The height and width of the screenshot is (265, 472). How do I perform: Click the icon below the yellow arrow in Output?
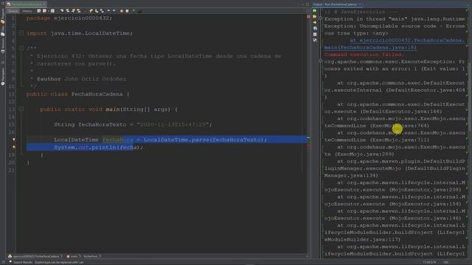click(315, 29)
